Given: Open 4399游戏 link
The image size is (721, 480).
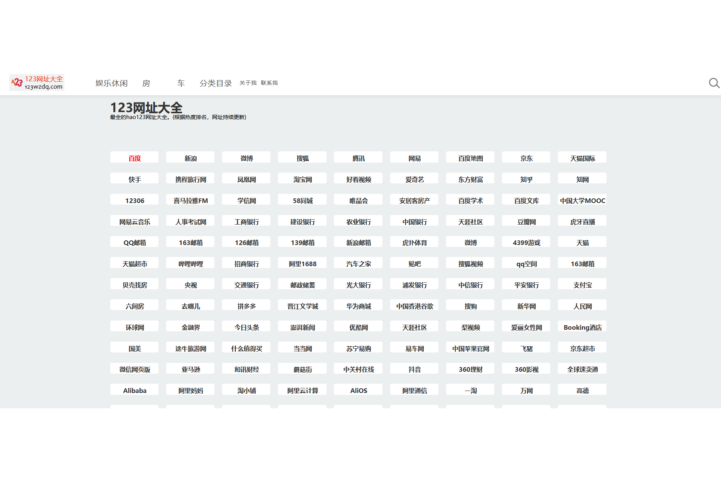Looking at the screenshot, I should pos(526,242).
